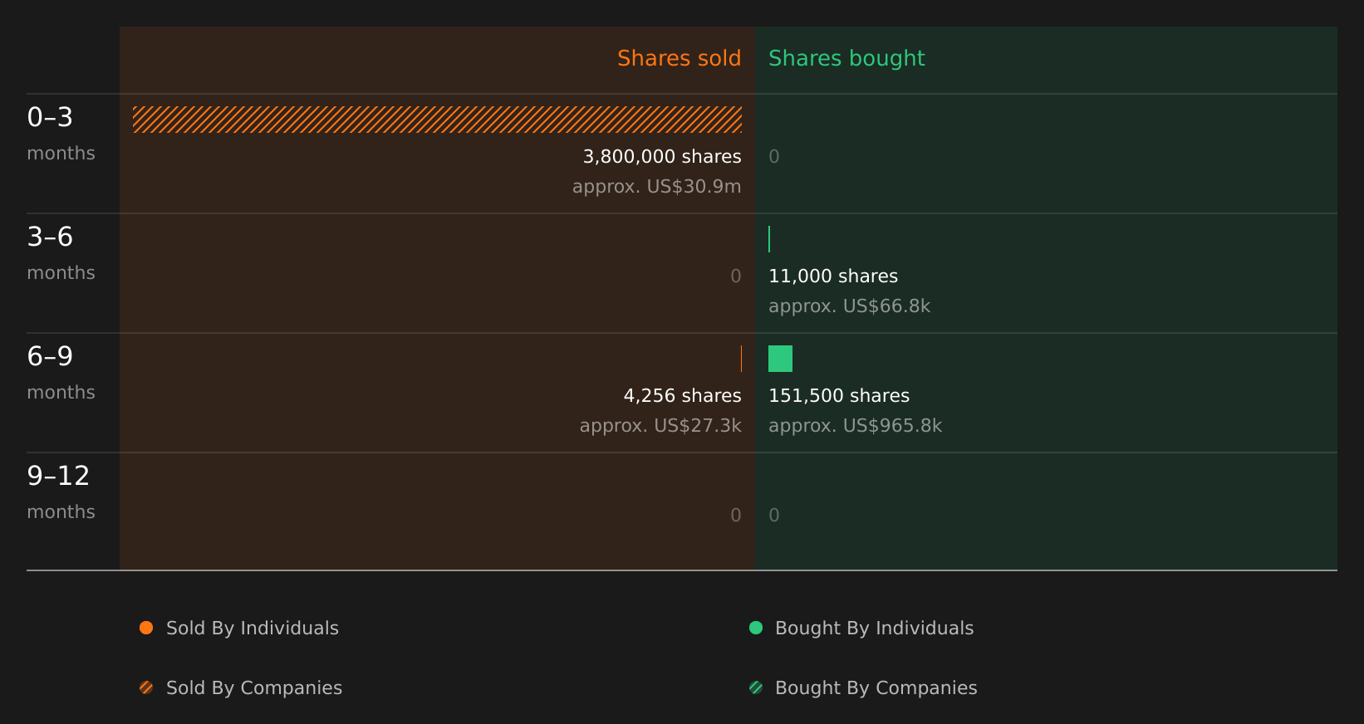Click the thin green 3–6 months bought bar
The height and width of the screenshot is (724, 1364).
(769, 239)
